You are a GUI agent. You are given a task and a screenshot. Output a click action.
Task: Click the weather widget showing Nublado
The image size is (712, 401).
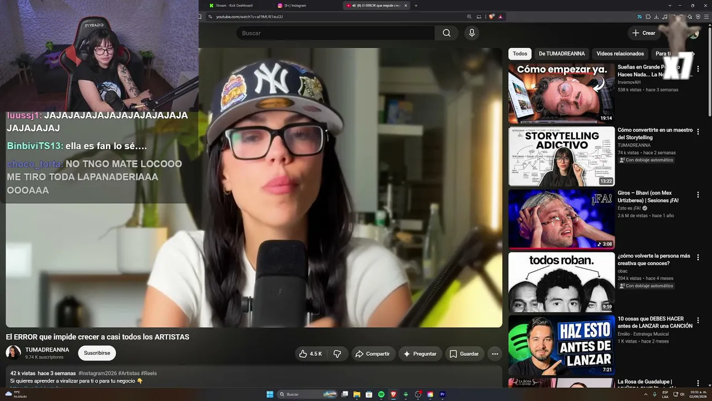16,394
